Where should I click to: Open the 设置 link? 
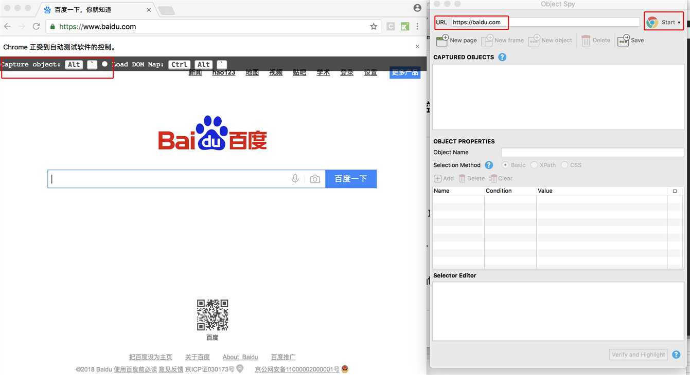pyautogui.click(x=370, y=72)
